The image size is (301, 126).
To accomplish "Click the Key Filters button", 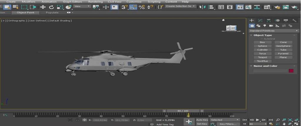I will pos(228,124).
